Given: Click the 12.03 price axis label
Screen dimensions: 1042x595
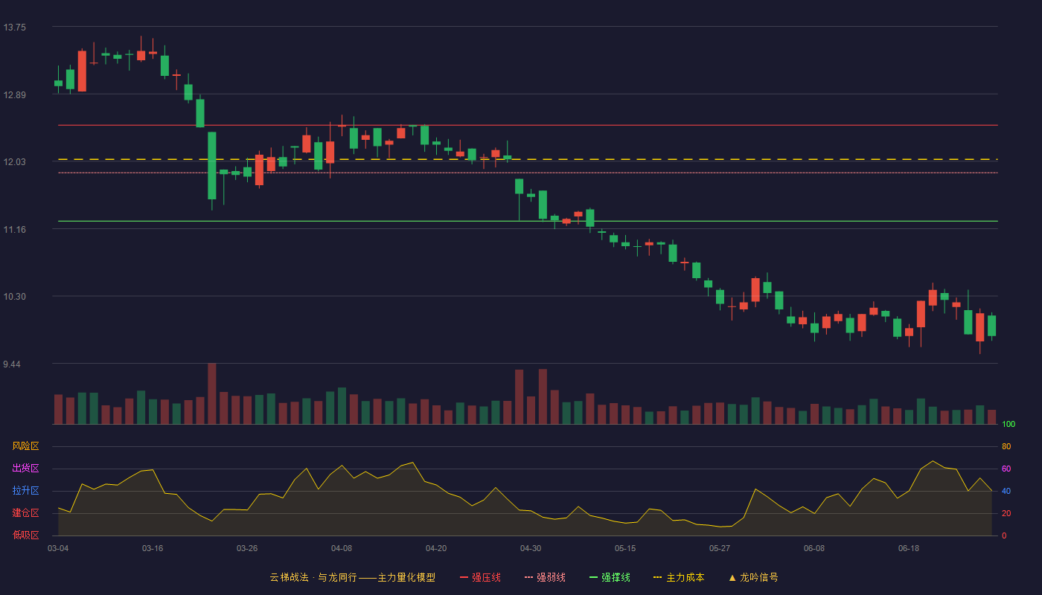Looking at the screenshot, I should (14, 162).
